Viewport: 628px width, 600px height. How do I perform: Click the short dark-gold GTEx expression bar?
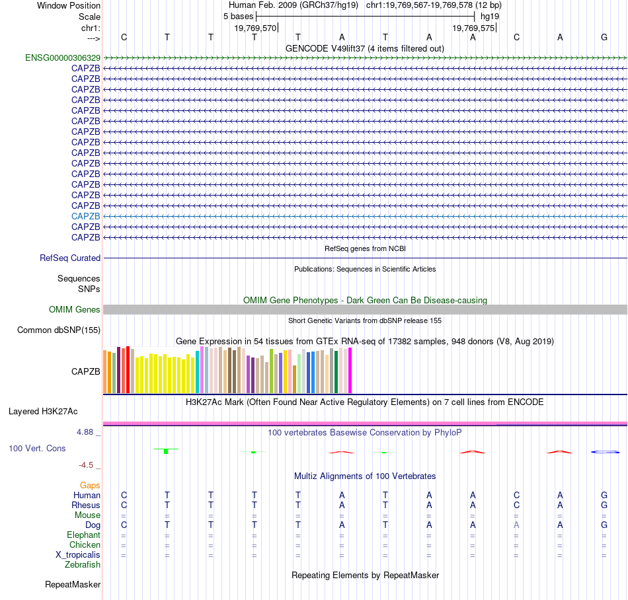pos(294,379)
